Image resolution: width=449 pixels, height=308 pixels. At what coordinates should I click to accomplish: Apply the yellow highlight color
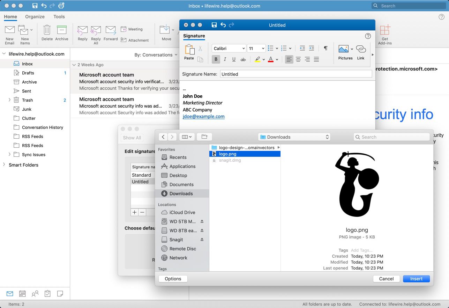pyautogui.click(x=257, y=59)
